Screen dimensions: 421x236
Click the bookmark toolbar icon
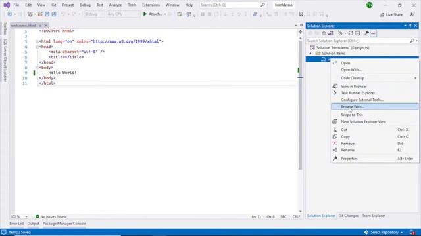point(301,14)
